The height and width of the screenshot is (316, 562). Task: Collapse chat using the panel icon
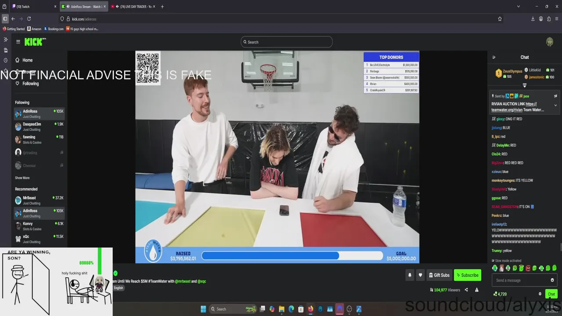[x=494, y=57]
